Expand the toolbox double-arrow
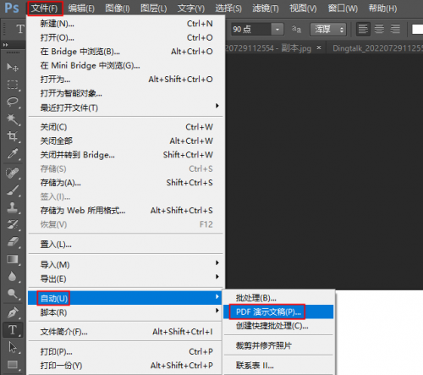The width and height of the screenshot is (423, 375). (5, 45)
